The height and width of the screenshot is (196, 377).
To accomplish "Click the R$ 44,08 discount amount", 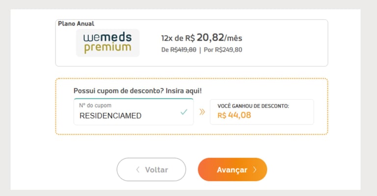I will point(234,116).
